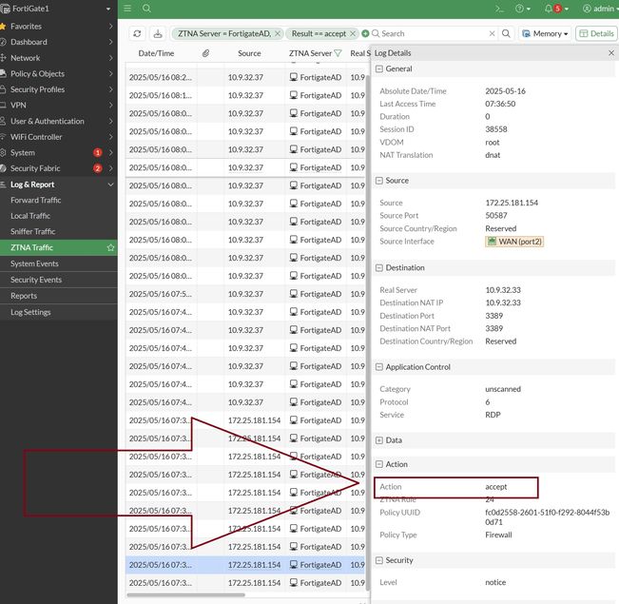Screen dimensions: 619x604
Task: Select the 2025/05/16 08:1... log row
Action: (x=245, y=95)
